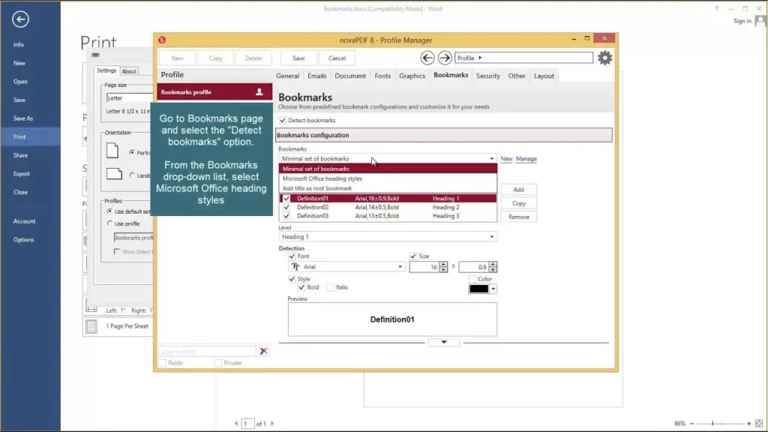
Task: Click the back arrow in Word's sidebar
Action: [x=21, y=19]
